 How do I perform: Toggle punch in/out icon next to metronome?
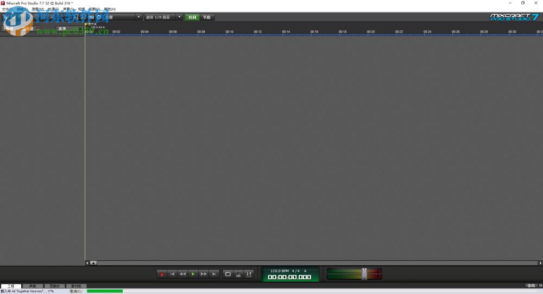click(249, 274)
